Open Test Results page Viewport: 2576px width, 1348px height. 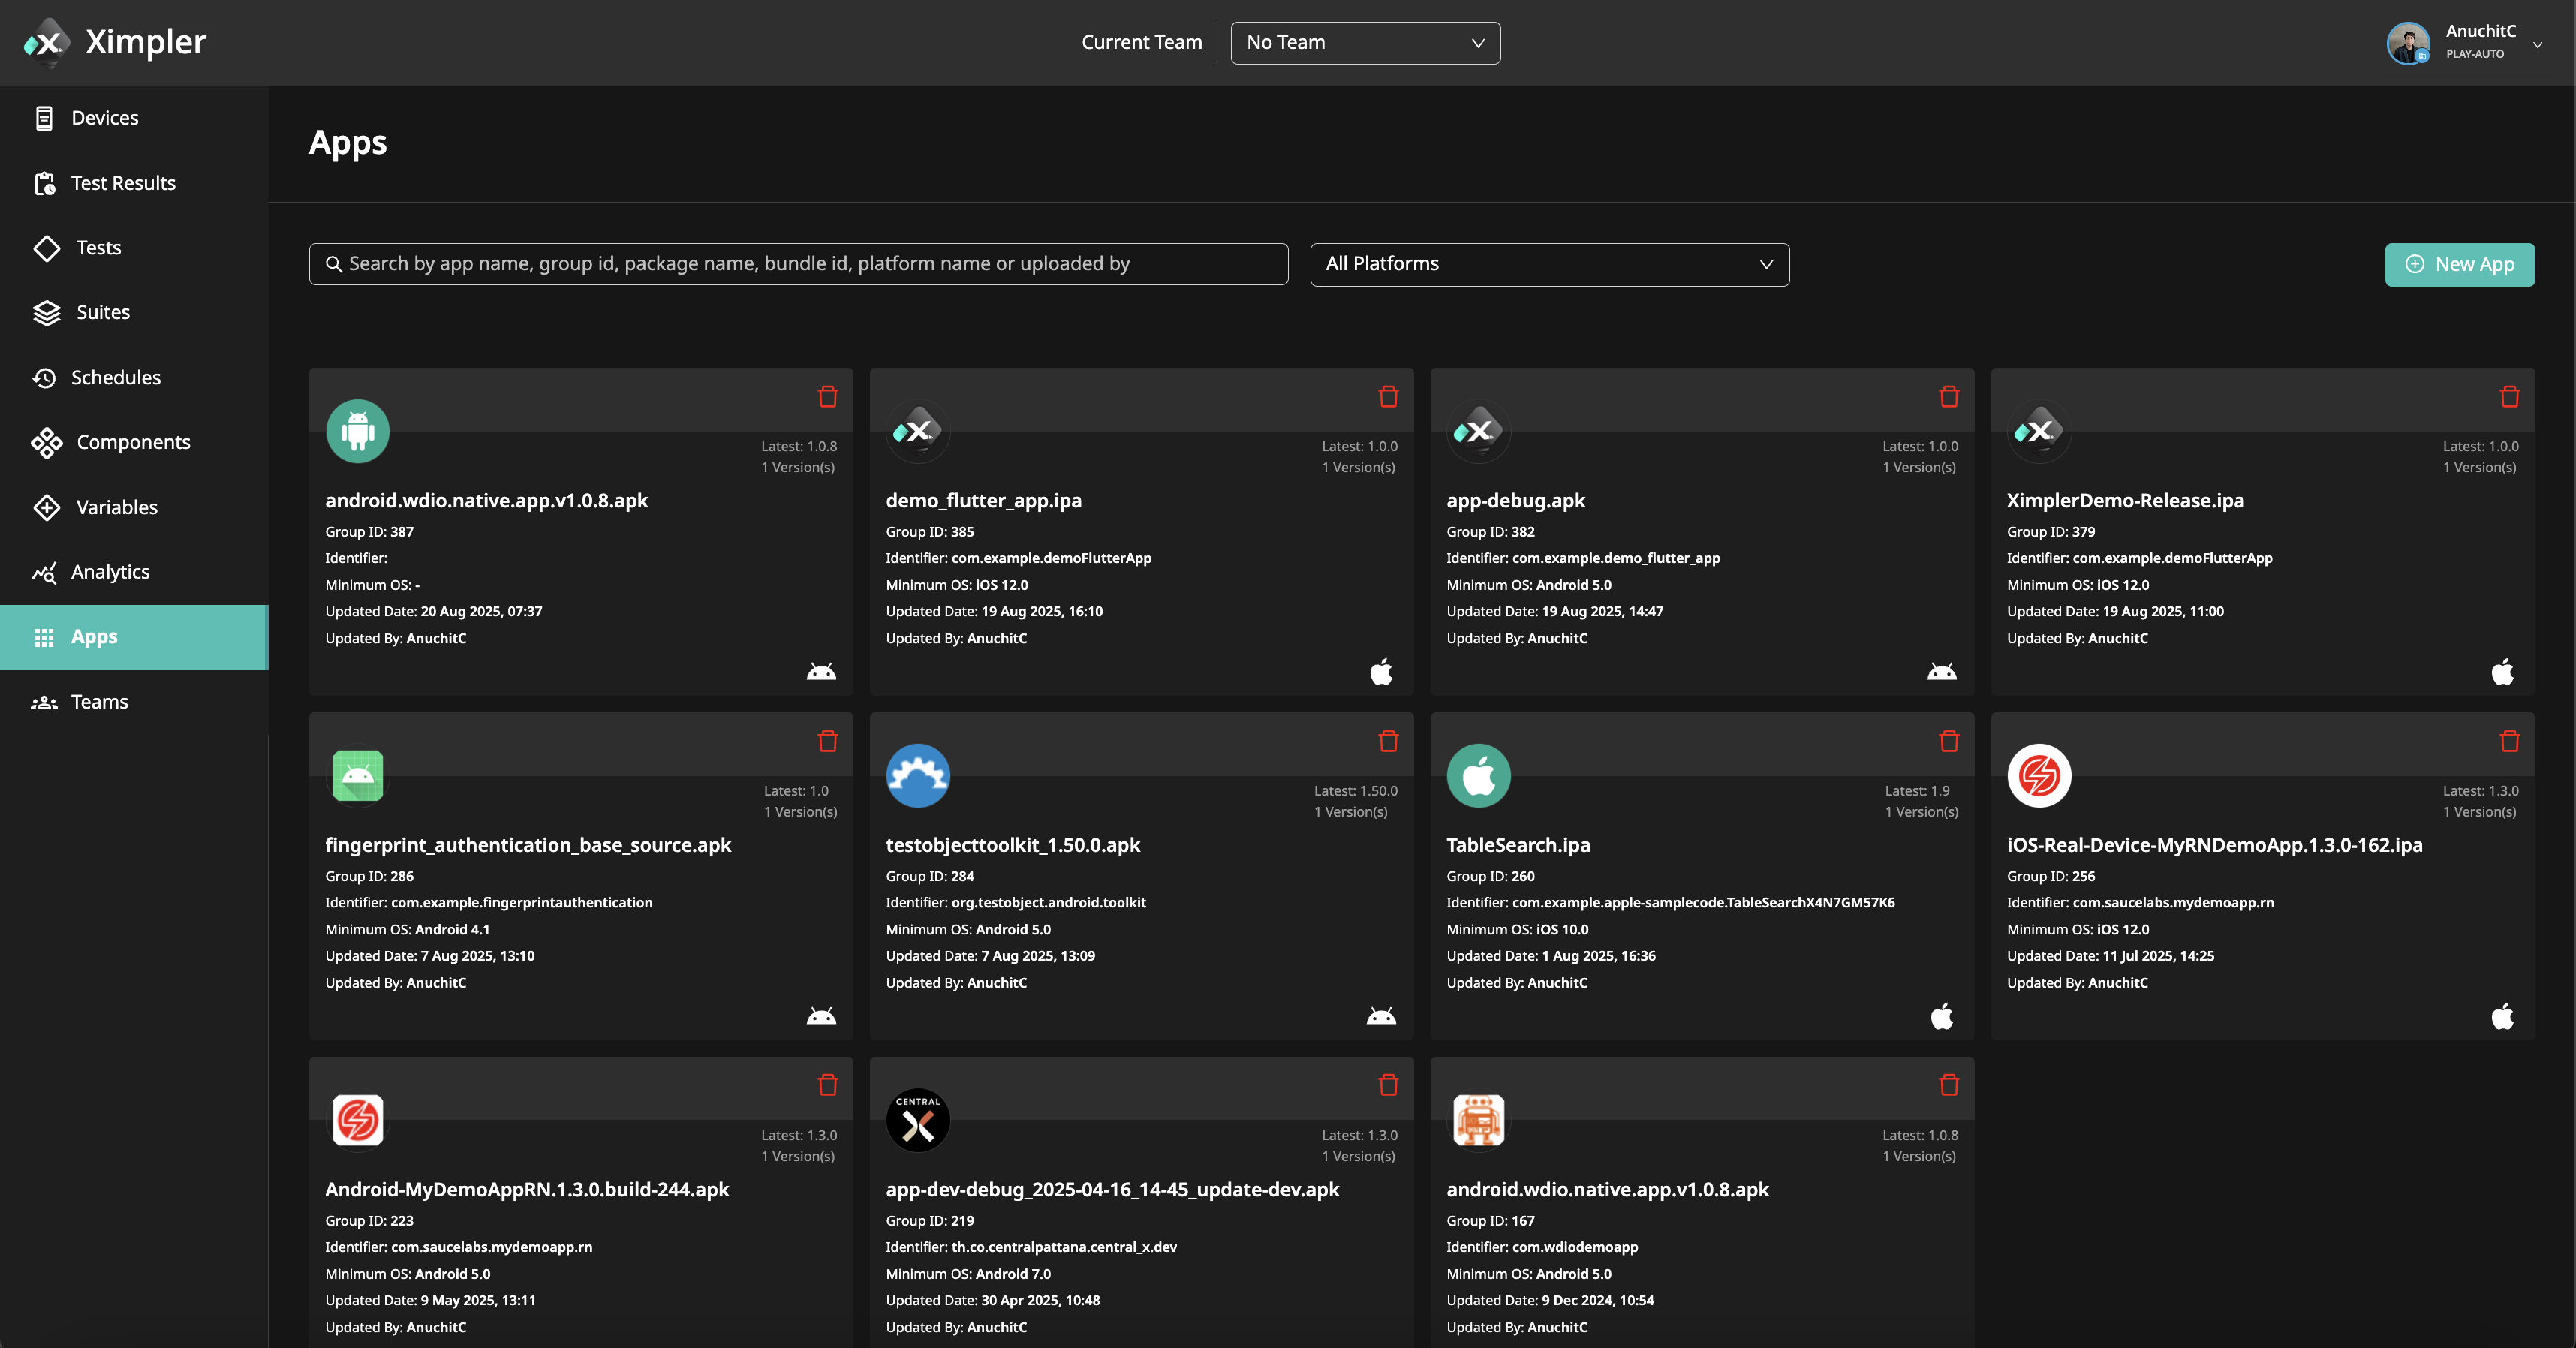pos(122,183)
